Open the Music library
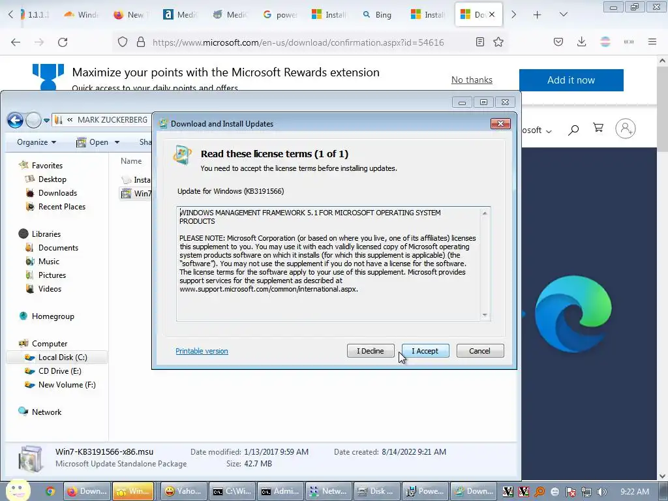668x501 pixels. (48, 261)
